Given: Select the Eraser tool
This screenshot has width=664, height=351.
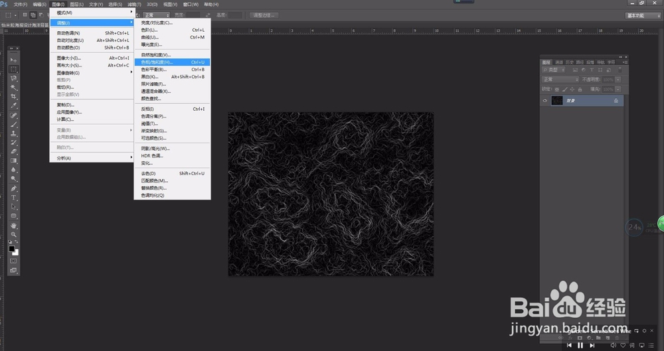Looking at the screenshot, I should tap(13, 151).
